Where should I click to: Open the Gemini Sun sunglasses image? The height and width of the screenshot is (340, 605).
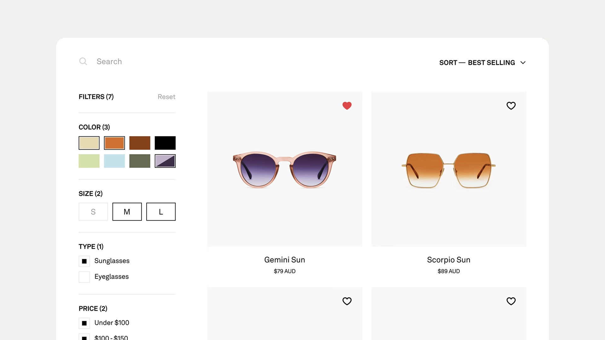tap(285, 169)
